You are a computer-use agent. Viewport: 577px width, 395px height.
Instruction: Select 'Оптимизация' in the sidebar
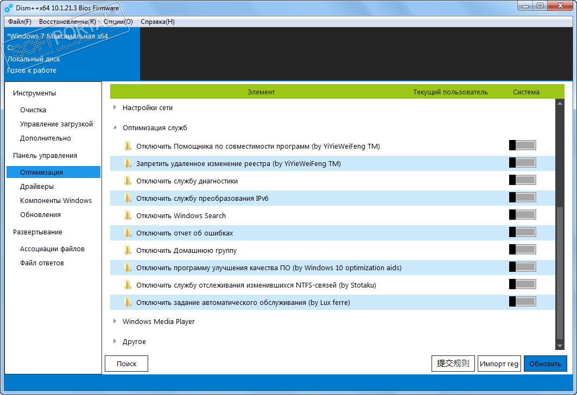(x=53, y=172)
